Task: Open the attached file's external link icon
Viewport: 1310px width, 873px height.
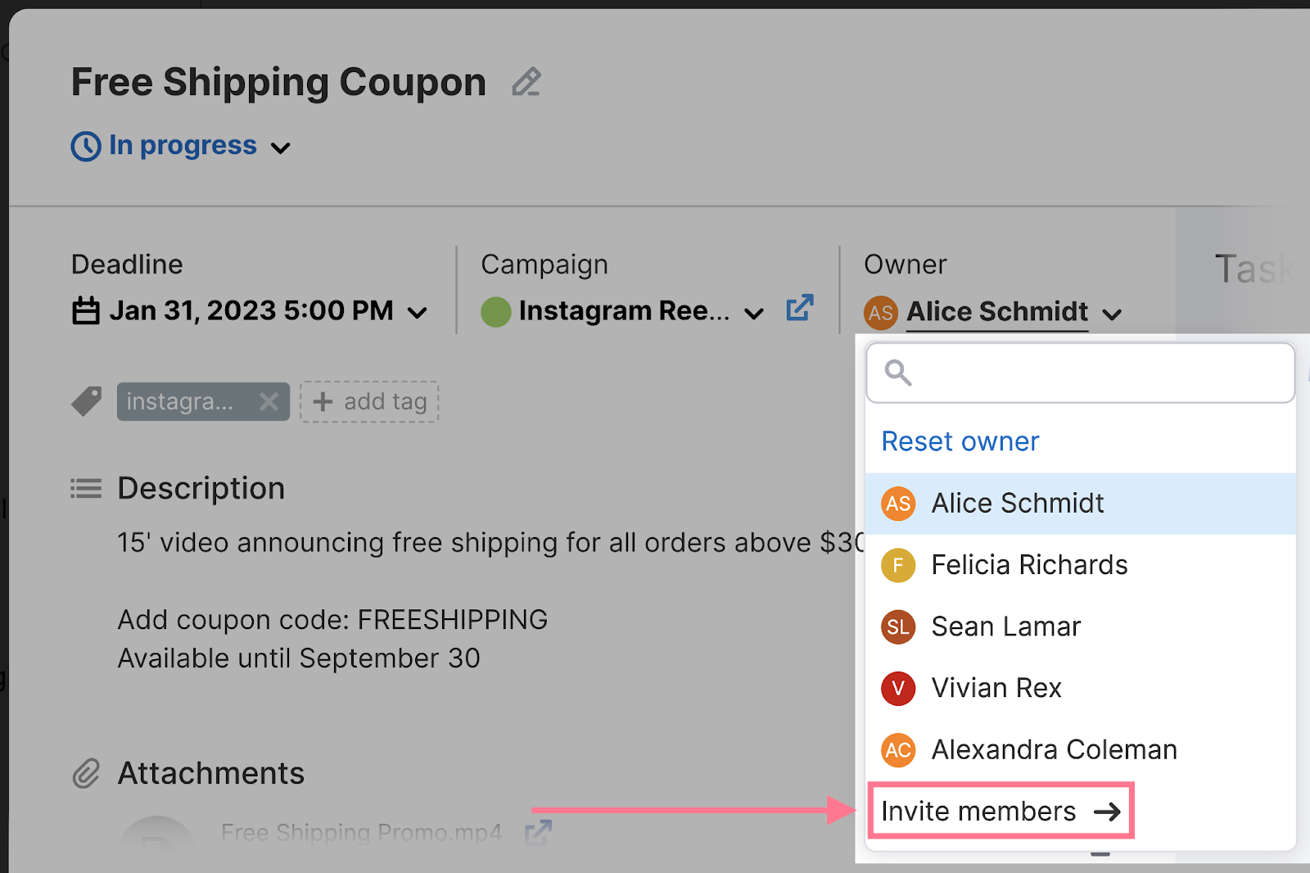Action: tap(538, 833)
